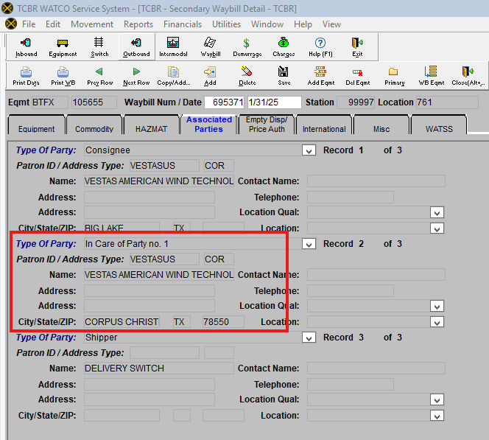
Task: Open the Inbound toolbar icon
Action: coord(27,47)
